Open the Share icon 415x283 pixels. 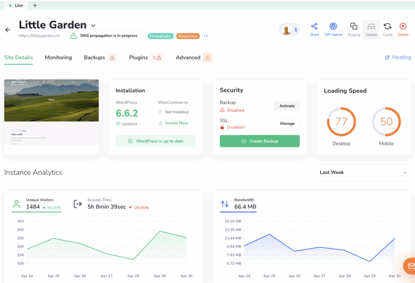(x=314, y=26)
